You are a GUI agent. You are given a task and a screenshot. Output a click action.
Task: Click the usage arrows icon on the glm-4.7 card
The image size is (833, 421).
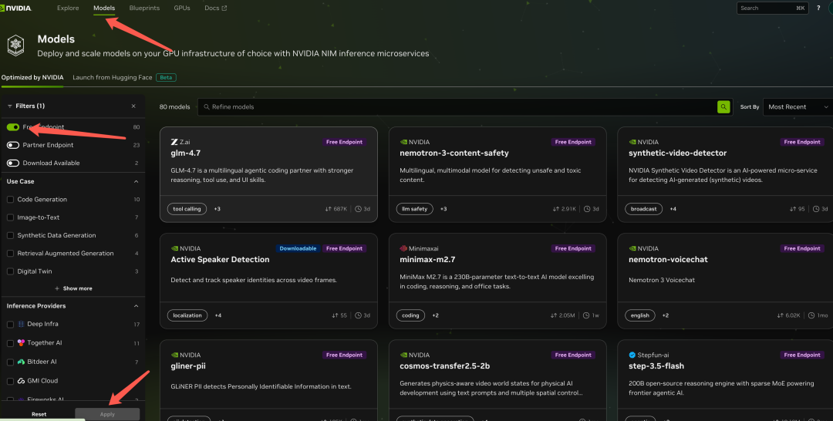(328, 209)
